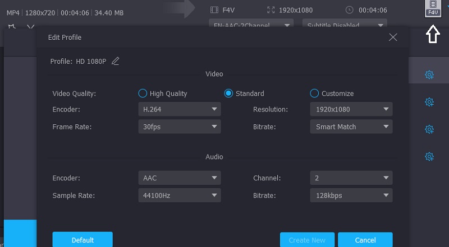The height and width of the screenshot is (247, 449).
Task: Open the 44100Hz sample rate dropdown
Action: (179, 195)
